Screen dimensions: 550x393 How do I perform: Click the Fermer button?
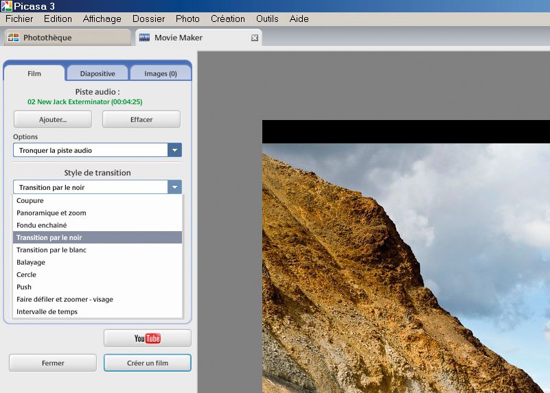53,363
